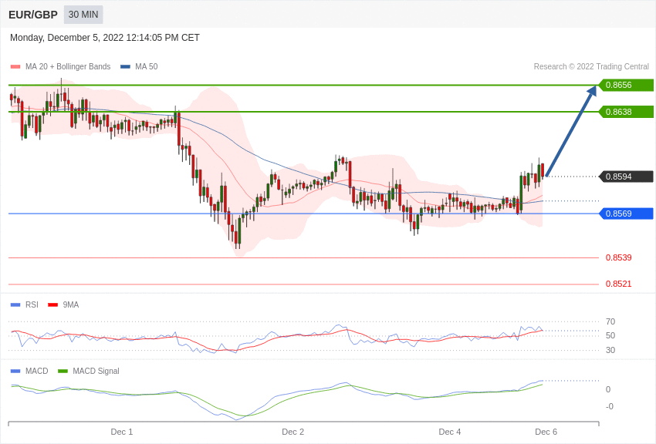This screenshot has height=444, width=656.
Task: Click the Dec 6 date axis label
Action: coord(546,432)
